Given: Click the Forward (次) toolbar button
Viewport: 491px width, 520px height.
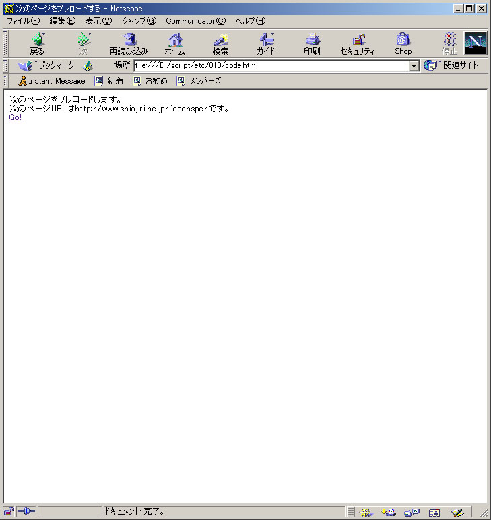Looking at the screenshot, I should [x=84, y=44].
